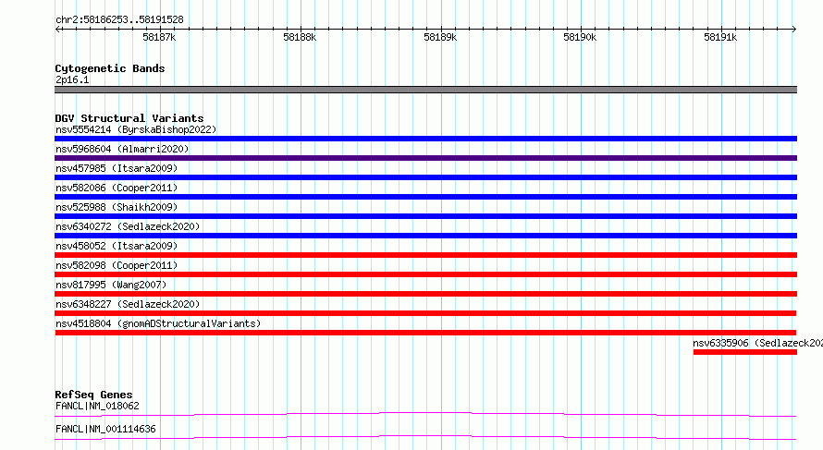This screenshot has width=823, height=450.
Task: Click the red bar under nsv4518804
Action: (x=425, y=333)
